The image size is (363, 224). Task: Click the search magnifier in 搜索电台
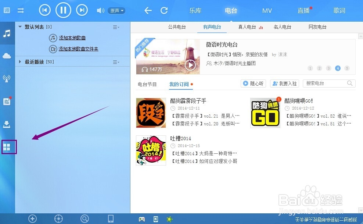click(350, 83)
